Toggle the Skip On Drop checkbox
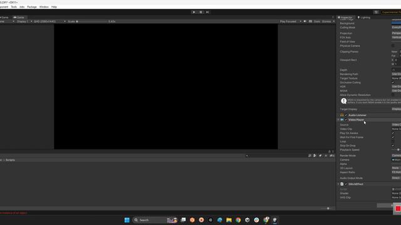 click(393, 146)
